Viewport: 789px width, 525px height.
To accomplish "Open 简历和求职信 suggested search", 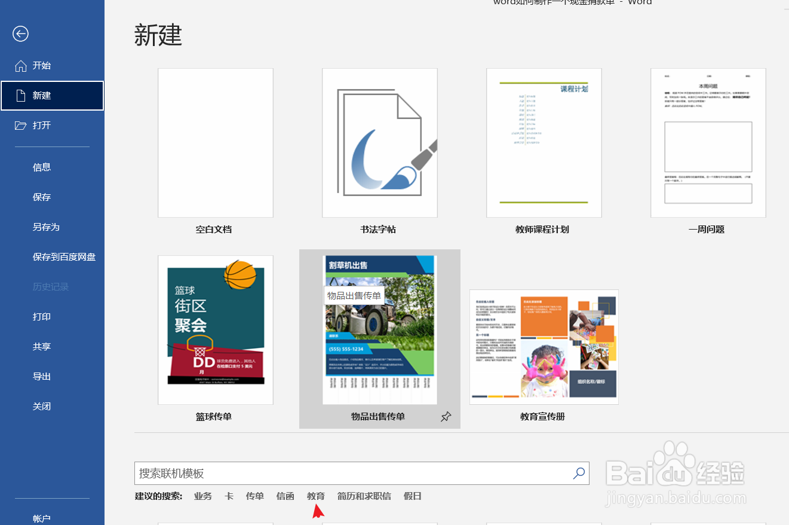I will coord(364,496).
